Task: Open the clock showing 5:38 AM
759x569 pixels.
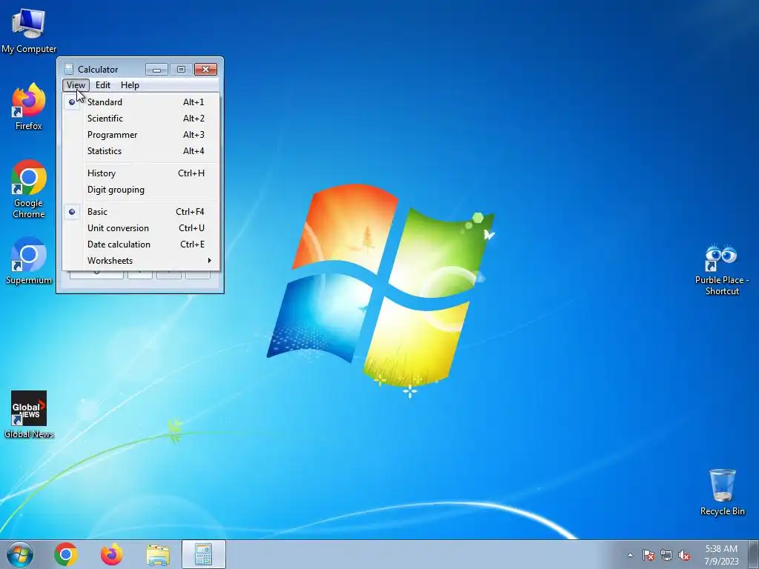Action: (x=721, y=555)
